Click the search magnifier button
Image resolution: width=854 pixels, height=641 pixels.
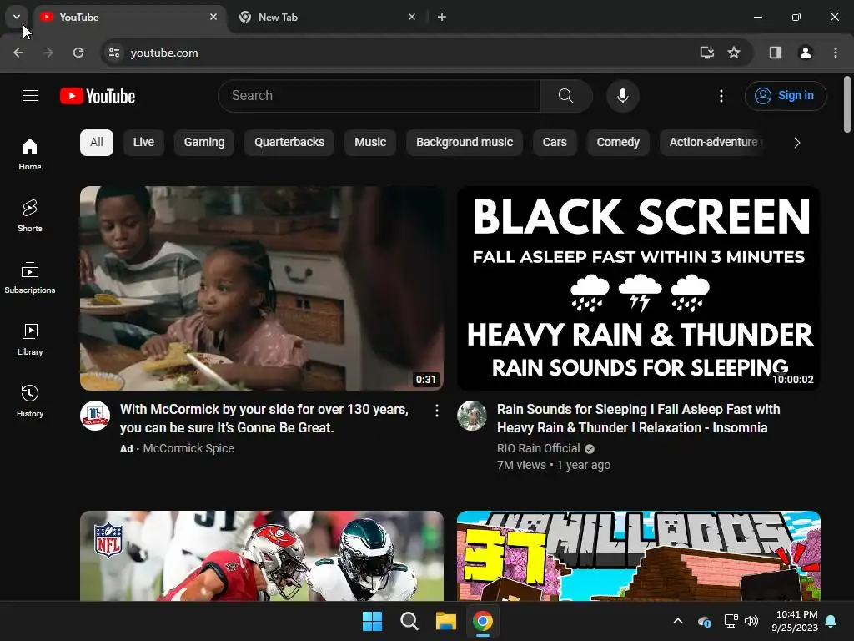tap(566, 96)
